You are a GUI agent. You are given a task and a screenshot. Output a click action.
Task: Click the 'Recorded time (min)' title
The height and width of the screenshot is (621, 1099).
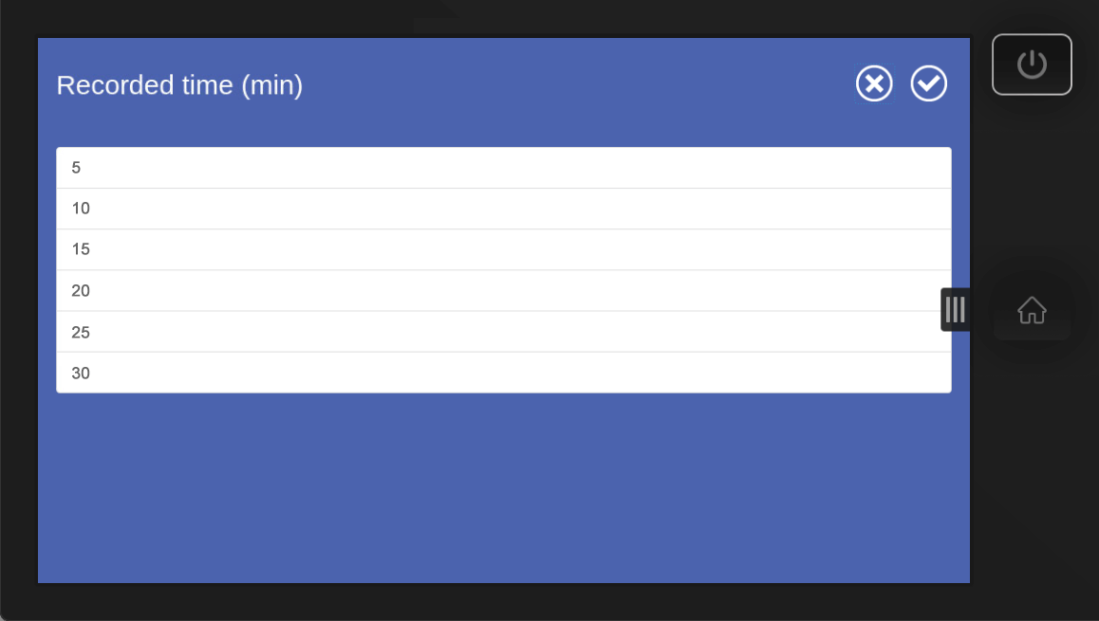[179, 85]
